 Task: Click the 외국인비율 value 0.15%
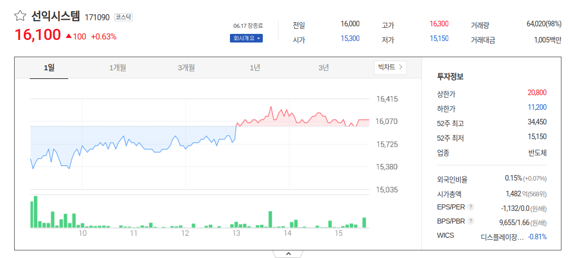tap(513, 178)
